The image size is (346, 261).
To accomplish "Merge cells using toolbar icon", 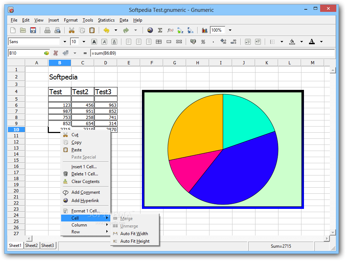I will pos(169,42).
